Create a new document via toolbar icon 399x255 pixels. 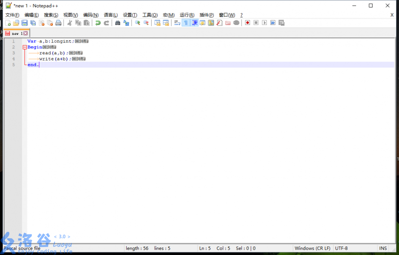point(8,23)
